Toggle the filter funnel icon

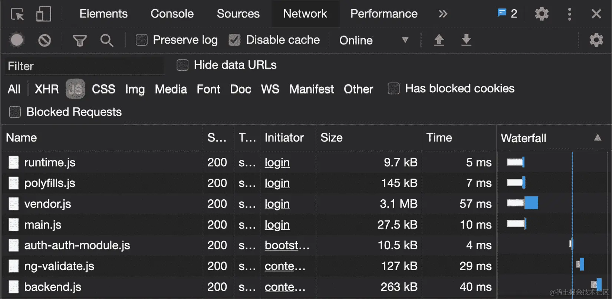click(79, 40)
